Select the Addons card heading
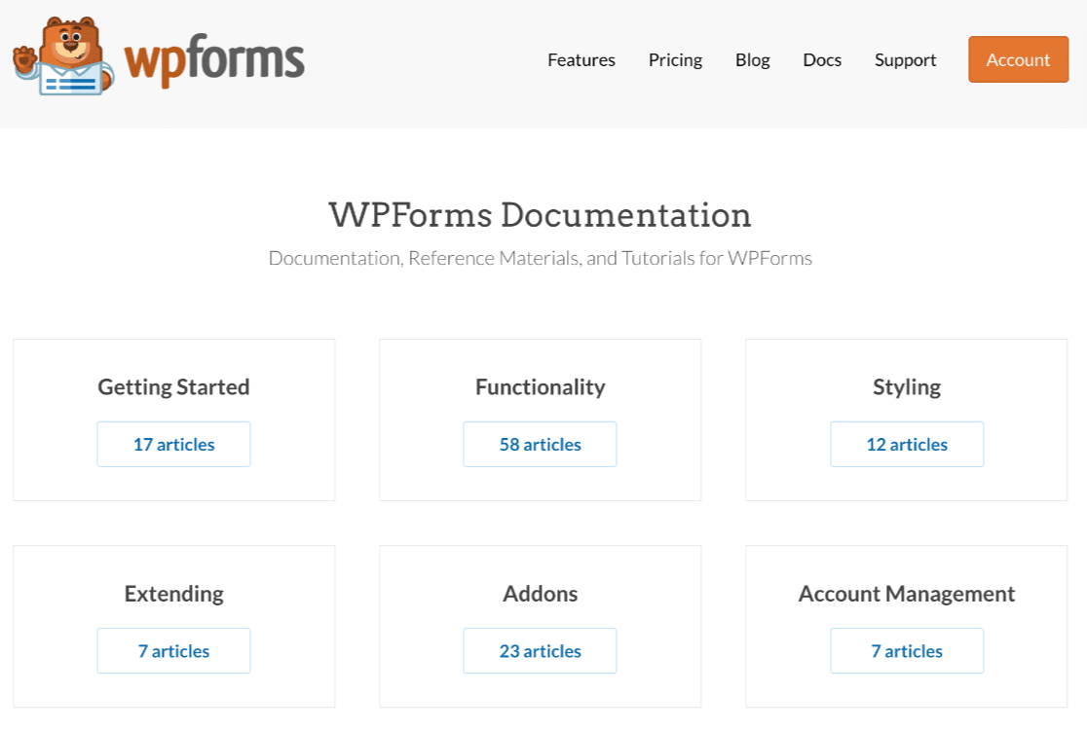This screenshot has width=1087, height=730. click(x=540, y=594)
